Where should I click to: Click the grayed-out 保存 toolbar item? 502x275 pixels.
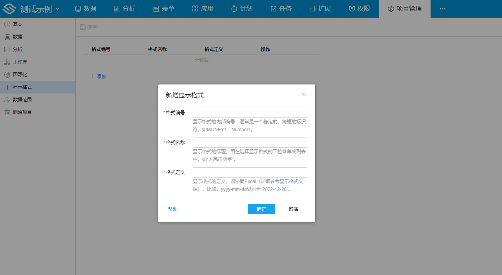coord(88,27)
